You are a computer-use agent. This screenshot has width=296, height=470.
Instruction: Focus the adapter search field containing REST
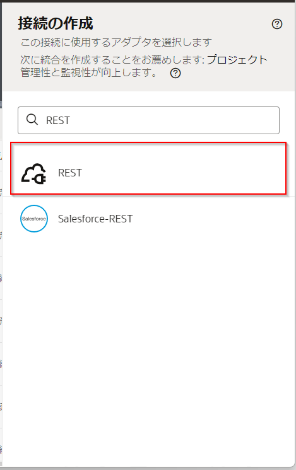pyautogui.click(x=148, y=120)
